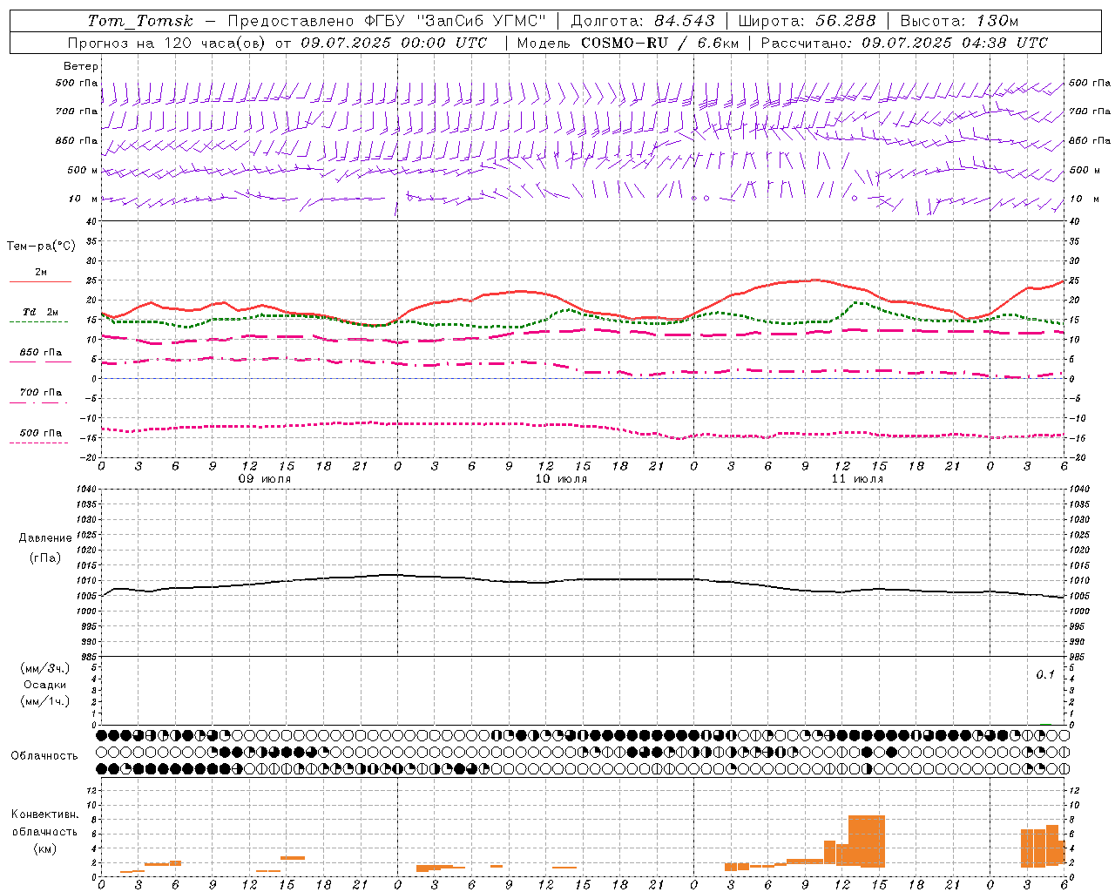Click the (км) convective cloud unit label
This screenshot has height=892, width=1115.
pos(45,848)
